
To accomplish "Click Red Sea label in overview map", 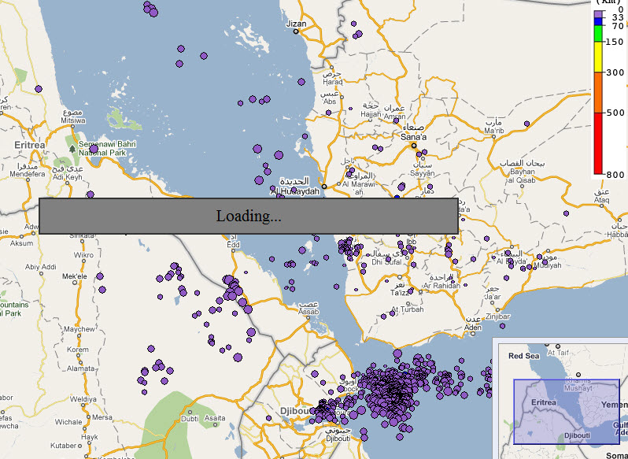I will pos(523,356).
